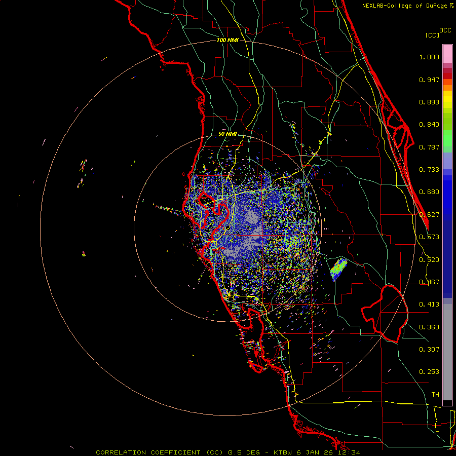456x456 pixels.
Task: Select the 0.253 legend value
Action: coord(429,372)
